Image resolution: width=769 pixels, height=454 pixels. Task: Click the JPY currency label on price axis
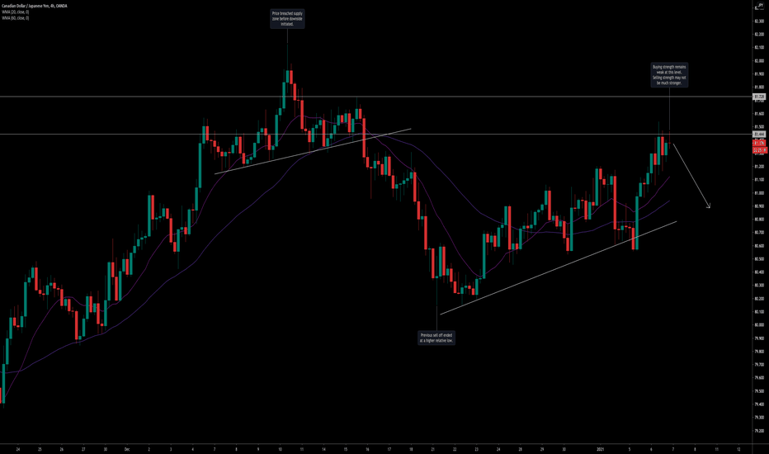(760, 5)
